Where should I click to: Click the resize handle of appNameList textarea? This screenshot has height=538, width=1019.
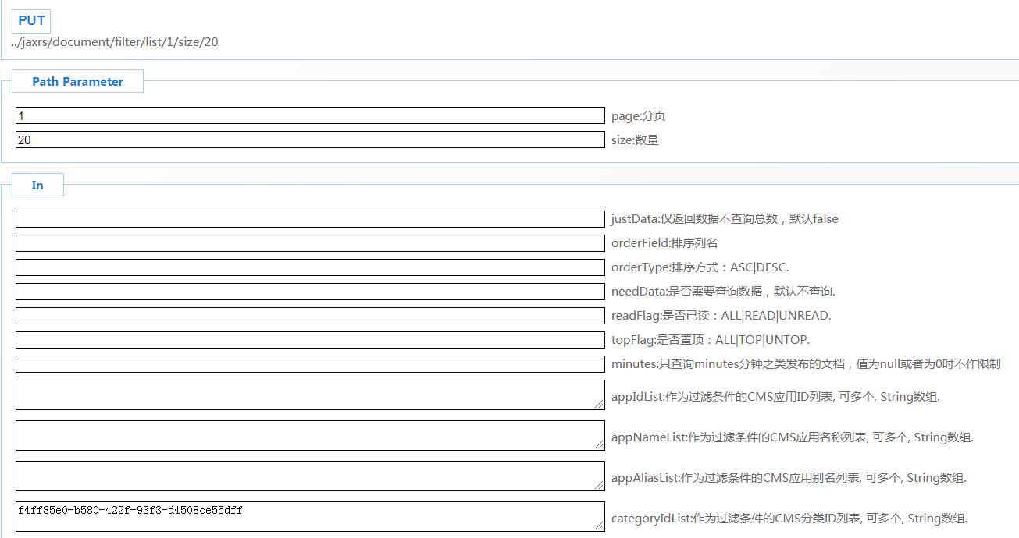click(600, 445)
